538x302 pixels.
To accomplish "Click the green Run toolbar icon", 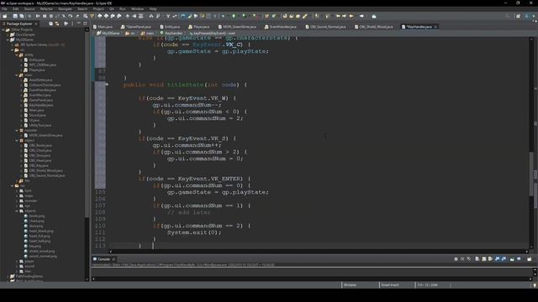I will (x=234, y=16).
